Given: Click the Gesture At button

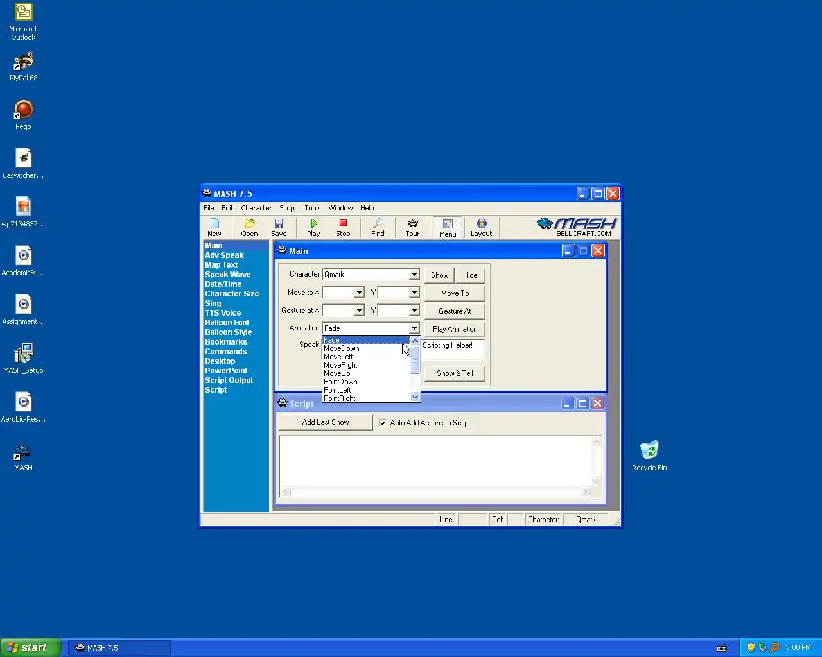Looking at the screenshot, I should click(455, 311).
